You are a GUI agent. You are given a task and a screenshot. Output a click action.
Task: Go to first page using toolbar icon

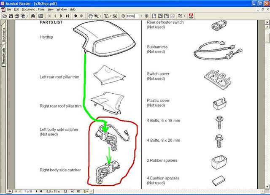tap(49, 16)
